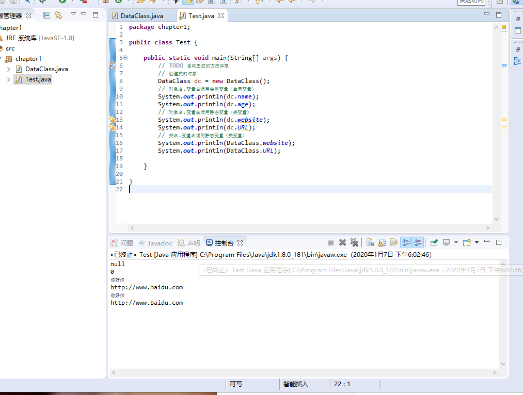Click line number 22 in editor gutter
This screenshot has height=395, width=523.
119,189
